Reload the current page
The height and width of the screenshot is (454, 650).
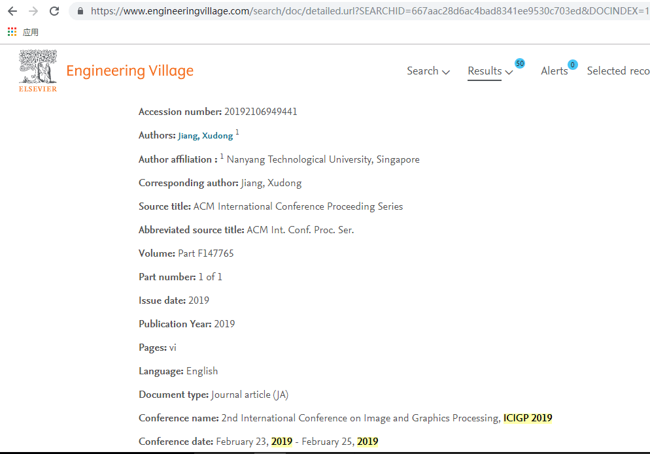(54, 11)
